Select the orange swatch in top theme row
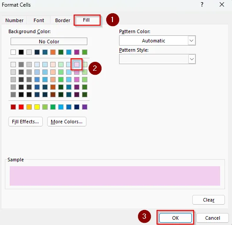This screenshot has height=225, width=232. [53, 52]
